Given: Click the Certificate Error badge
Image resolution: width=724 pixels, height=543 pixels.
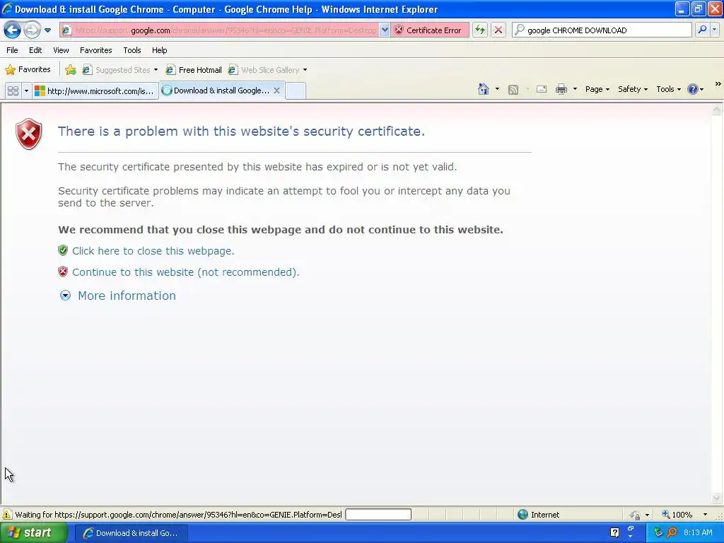Looking at the screenshot, I should (x=428, y=30).
